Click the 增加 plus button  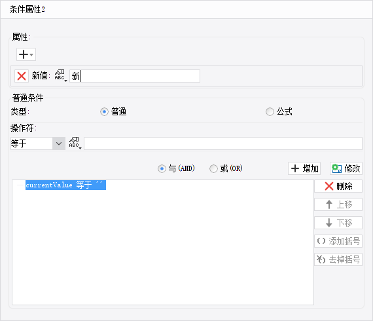point(304,168)
